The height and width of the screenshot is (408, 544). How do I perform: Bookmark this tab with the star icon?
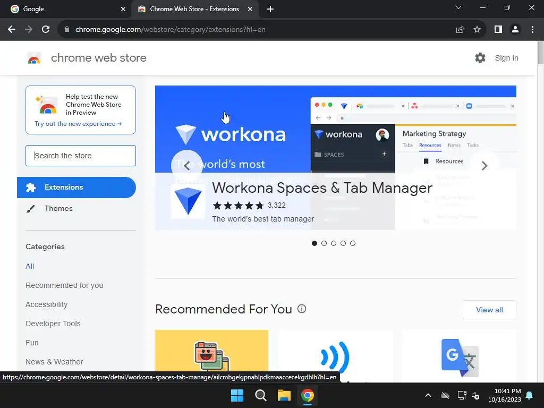pyautogui.click(x=477, y=30)
